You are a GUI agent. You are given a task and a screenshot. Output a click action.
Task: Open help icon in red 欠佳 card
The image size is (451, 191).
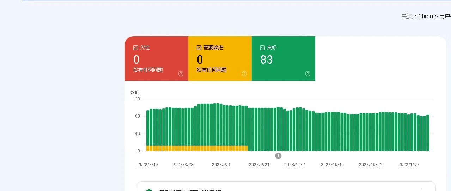coord(181,74)
